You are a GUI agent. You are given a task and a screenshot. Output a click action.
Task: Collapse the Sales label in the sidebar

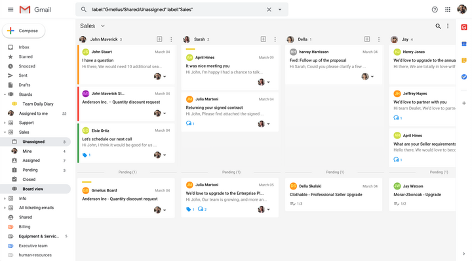(5, 132)
